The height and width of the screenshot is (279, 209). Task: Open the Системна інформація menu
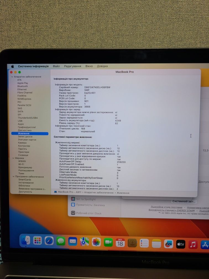point(33,66)
